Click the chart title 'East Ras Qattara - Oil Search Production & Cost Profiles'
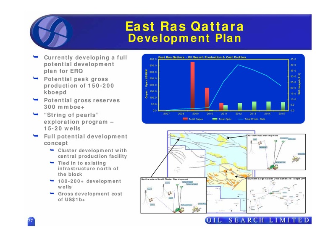This screenshot has height=237, width=336. tap(202, 57)
